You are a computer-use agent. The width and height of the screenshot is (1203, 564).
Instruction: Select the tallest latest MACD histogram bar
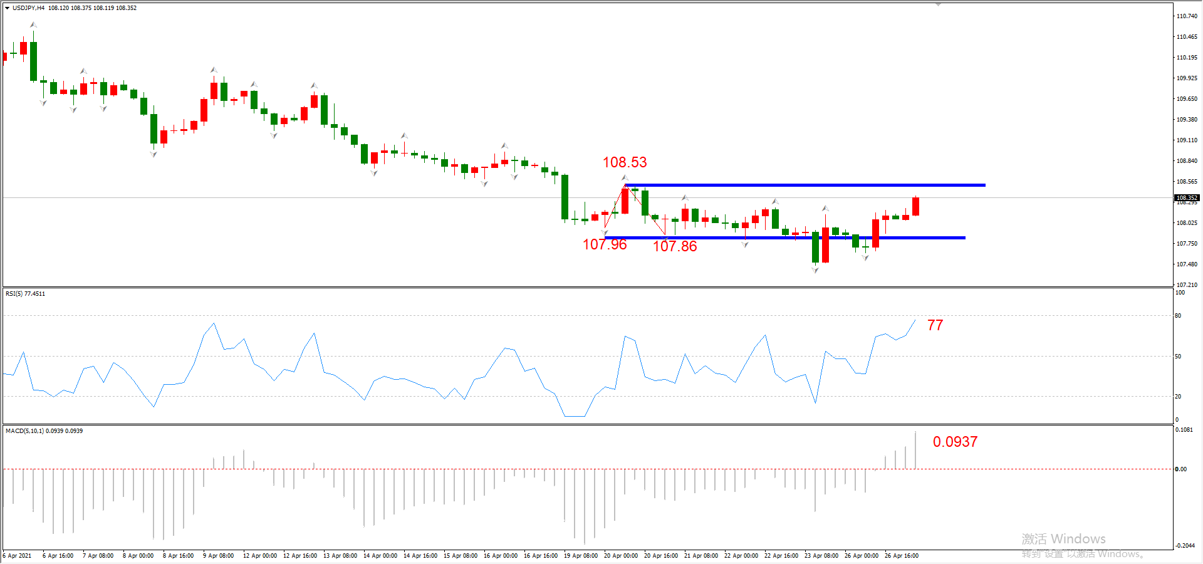coord(915,450)
